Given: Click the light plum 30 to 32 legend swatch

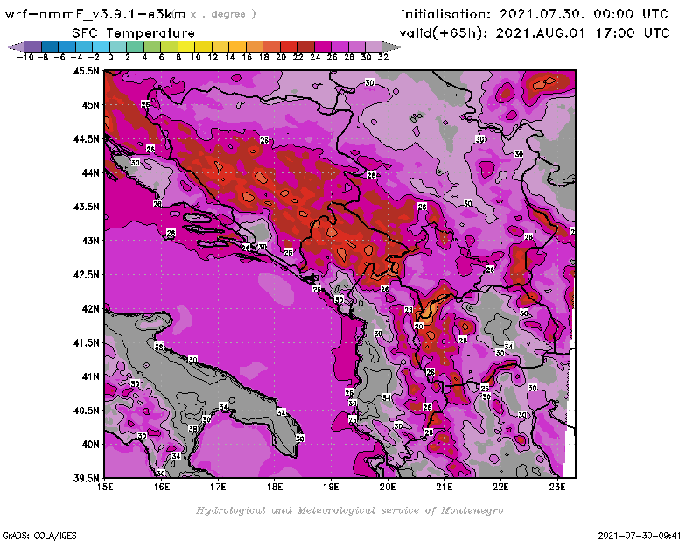Looking at the screenshot, I should coord(374,46).
